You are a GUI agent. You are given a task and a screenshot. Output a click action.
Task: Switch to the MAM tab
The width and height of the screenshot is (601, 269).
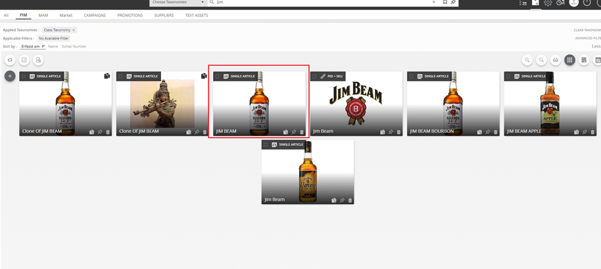click(43, 15)
